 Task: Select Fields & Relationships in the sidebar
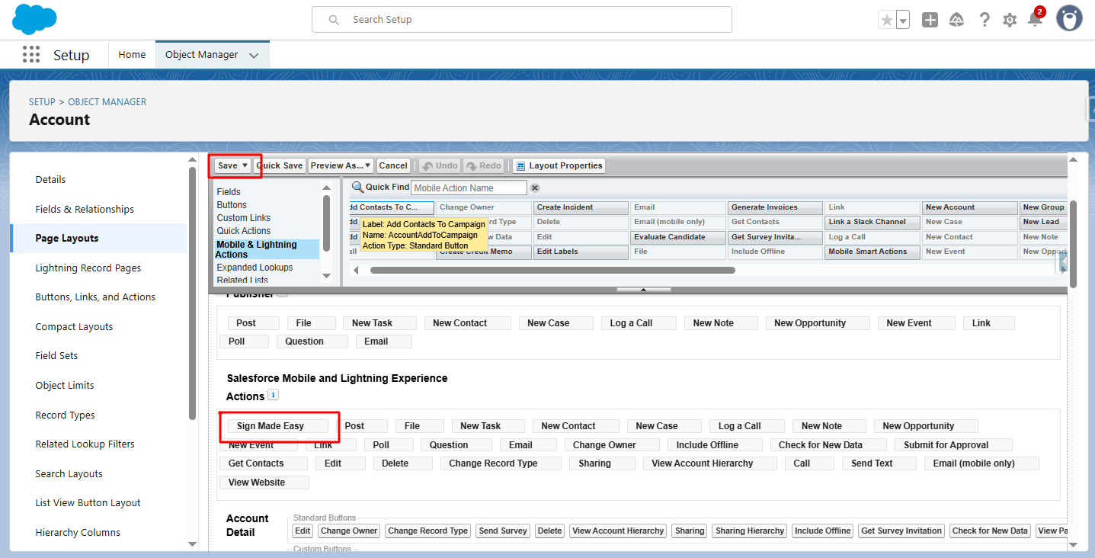click(85, 209)
